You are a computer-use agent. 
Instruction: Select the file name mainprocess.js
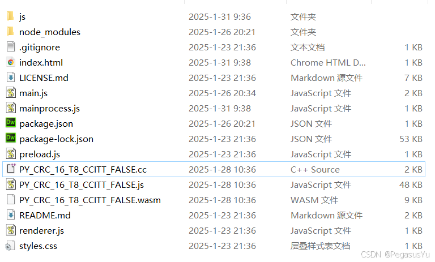(x=49, y=109)
